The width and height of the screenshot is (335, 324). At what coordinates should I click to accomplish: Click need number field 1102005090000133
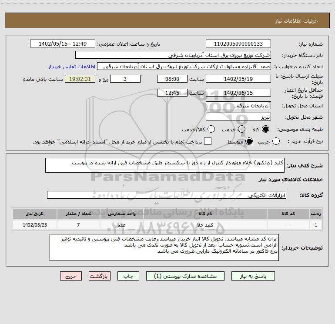click(x=238, y=43)
